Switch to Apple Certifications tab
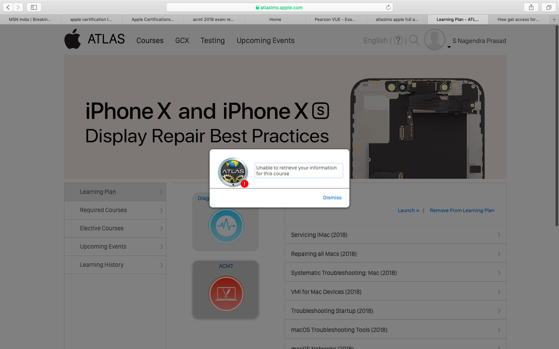The image size is (559, 349). tap(153, 19)
